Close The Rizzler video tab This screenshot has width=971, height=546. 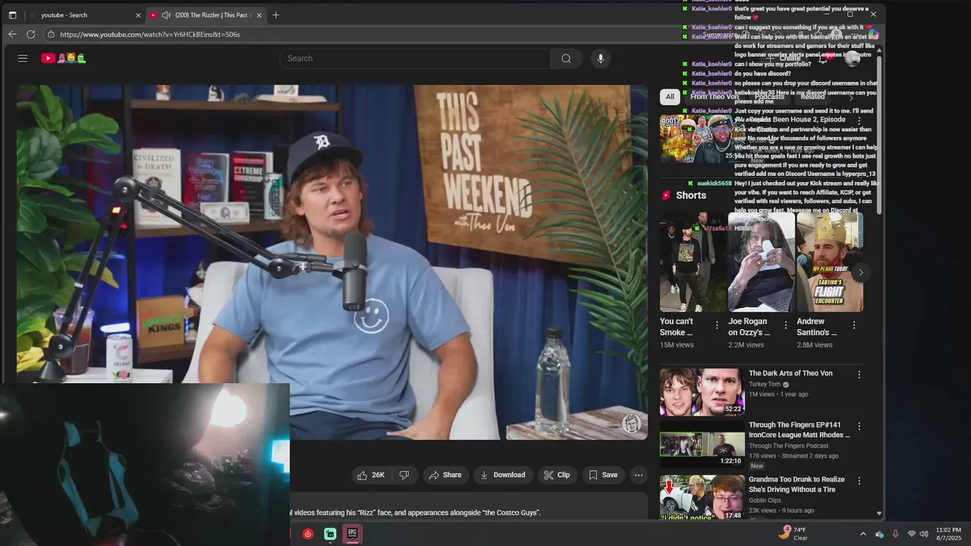pyautogui.click(x=259, y=15)
